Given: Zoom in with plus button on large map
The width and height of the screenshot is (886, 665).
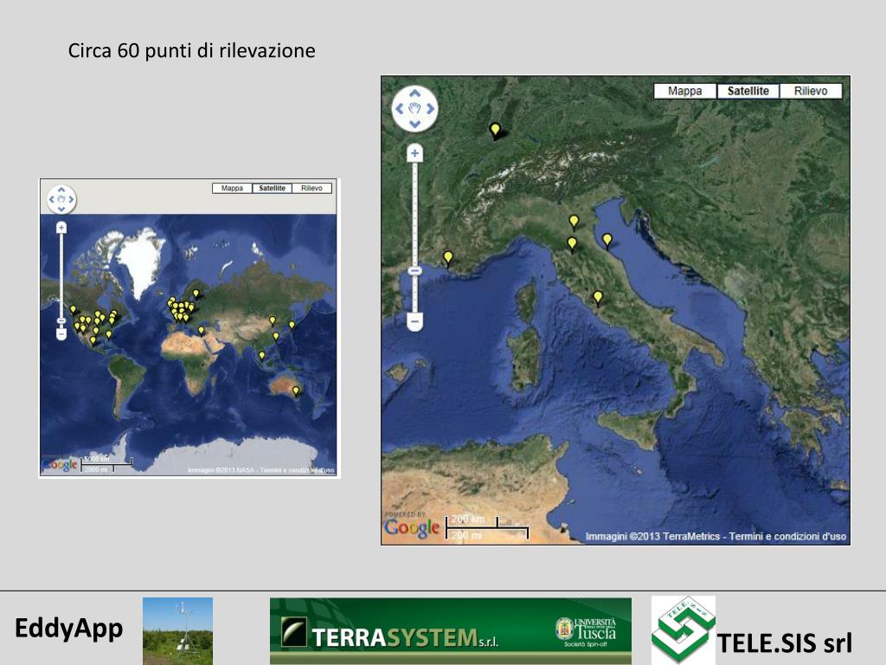Looking at the screenshot, I should (x=414, y=152).
